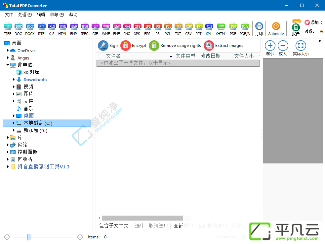This screenshot has height=244, width=325.
Task: Click the plus zoom-in circle button
Action: (80, 237)
